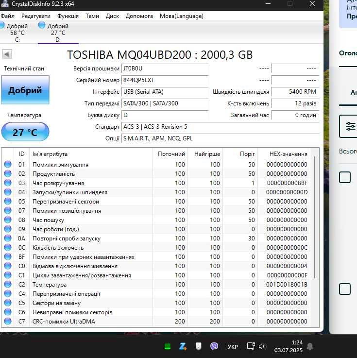Open the network icon in system tray
The width and height of the screenshot is (357, 358).
[x=251, y=346]
